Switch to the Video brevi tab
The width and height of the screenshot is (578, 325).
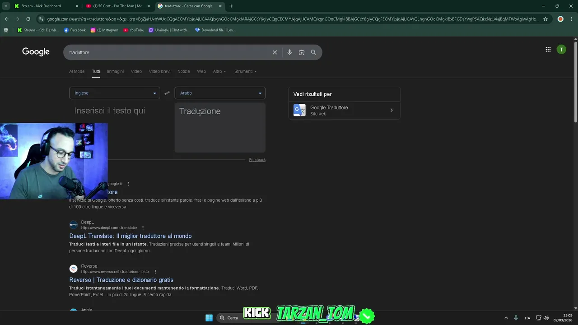(159, 71)
